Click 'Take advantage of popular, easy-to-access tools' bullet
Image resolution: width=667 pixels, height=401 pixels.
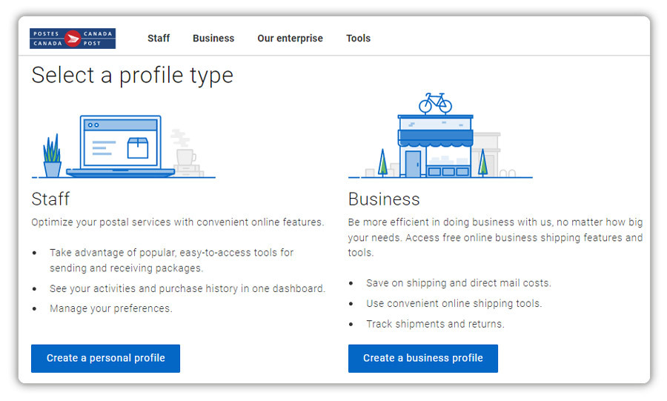point(171,260)
